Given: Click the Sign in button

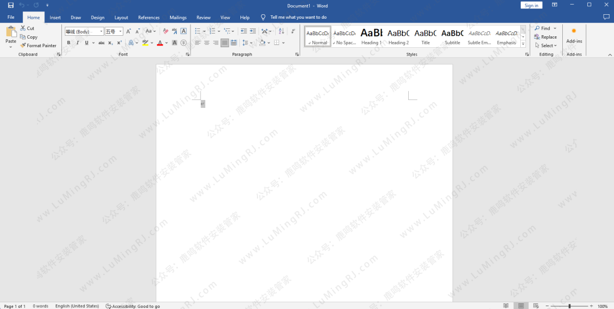Looking at the screenshot, I should [x=531, y=5].
